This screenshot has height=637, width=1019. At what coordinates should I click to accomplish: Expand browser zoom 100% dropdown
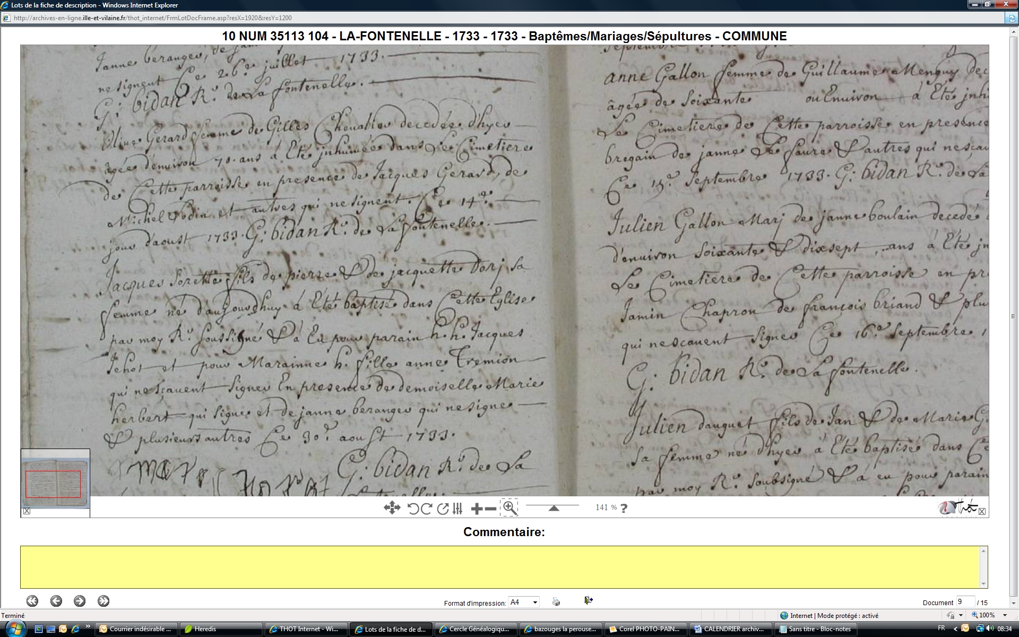click(x=1005, y=615)
